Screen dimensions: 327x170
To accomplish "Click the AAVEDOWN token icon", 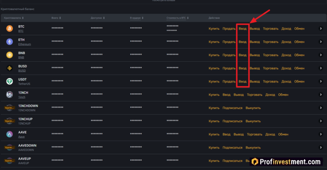I will pyautogui.click(x=9, y=147).
